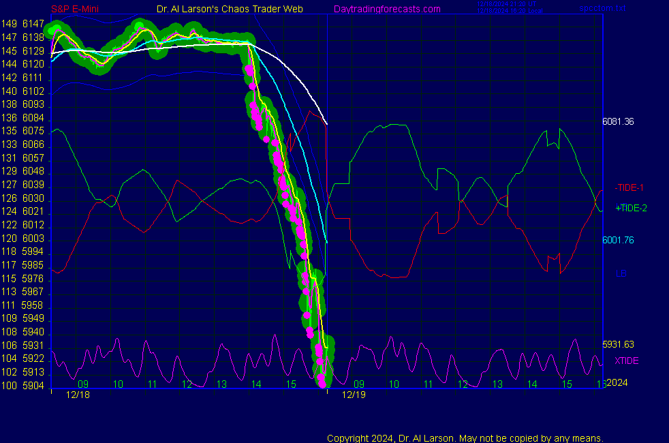Select the -TIDE-1 legend label

coord(629,187)
